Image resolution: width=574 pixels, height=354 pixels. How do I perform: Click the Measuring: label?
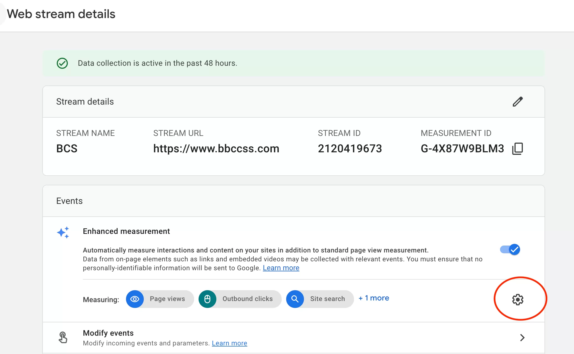coord(101,300)
